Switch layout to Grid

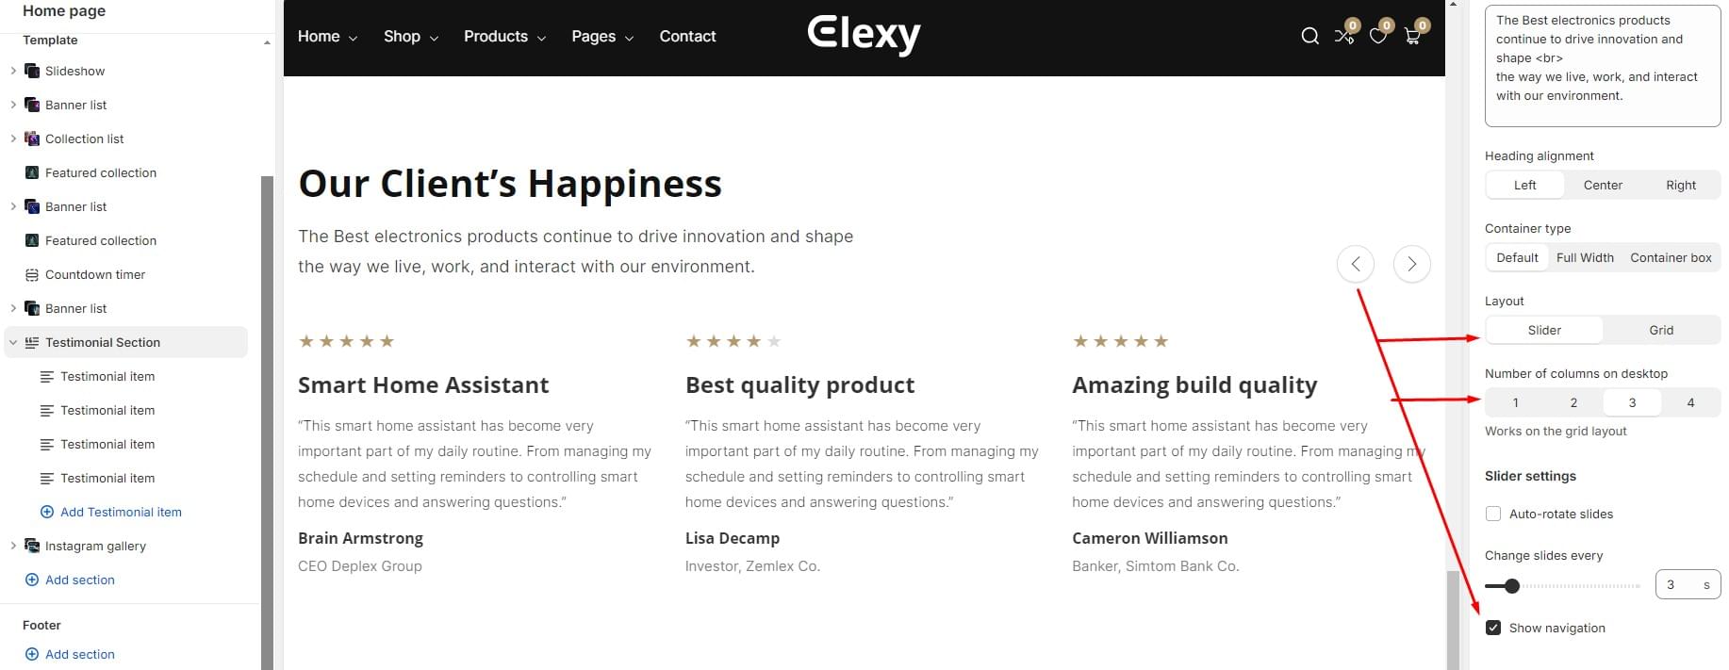click(x=1661, y=330)
